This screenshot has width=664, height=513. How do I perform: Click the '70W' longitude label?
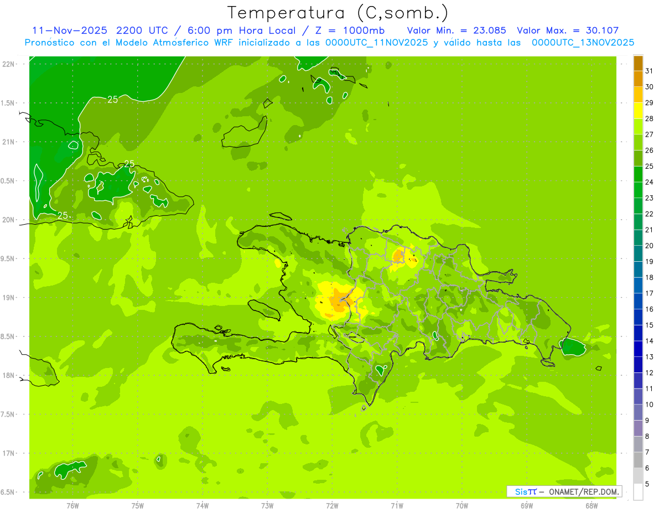(462, 506)
